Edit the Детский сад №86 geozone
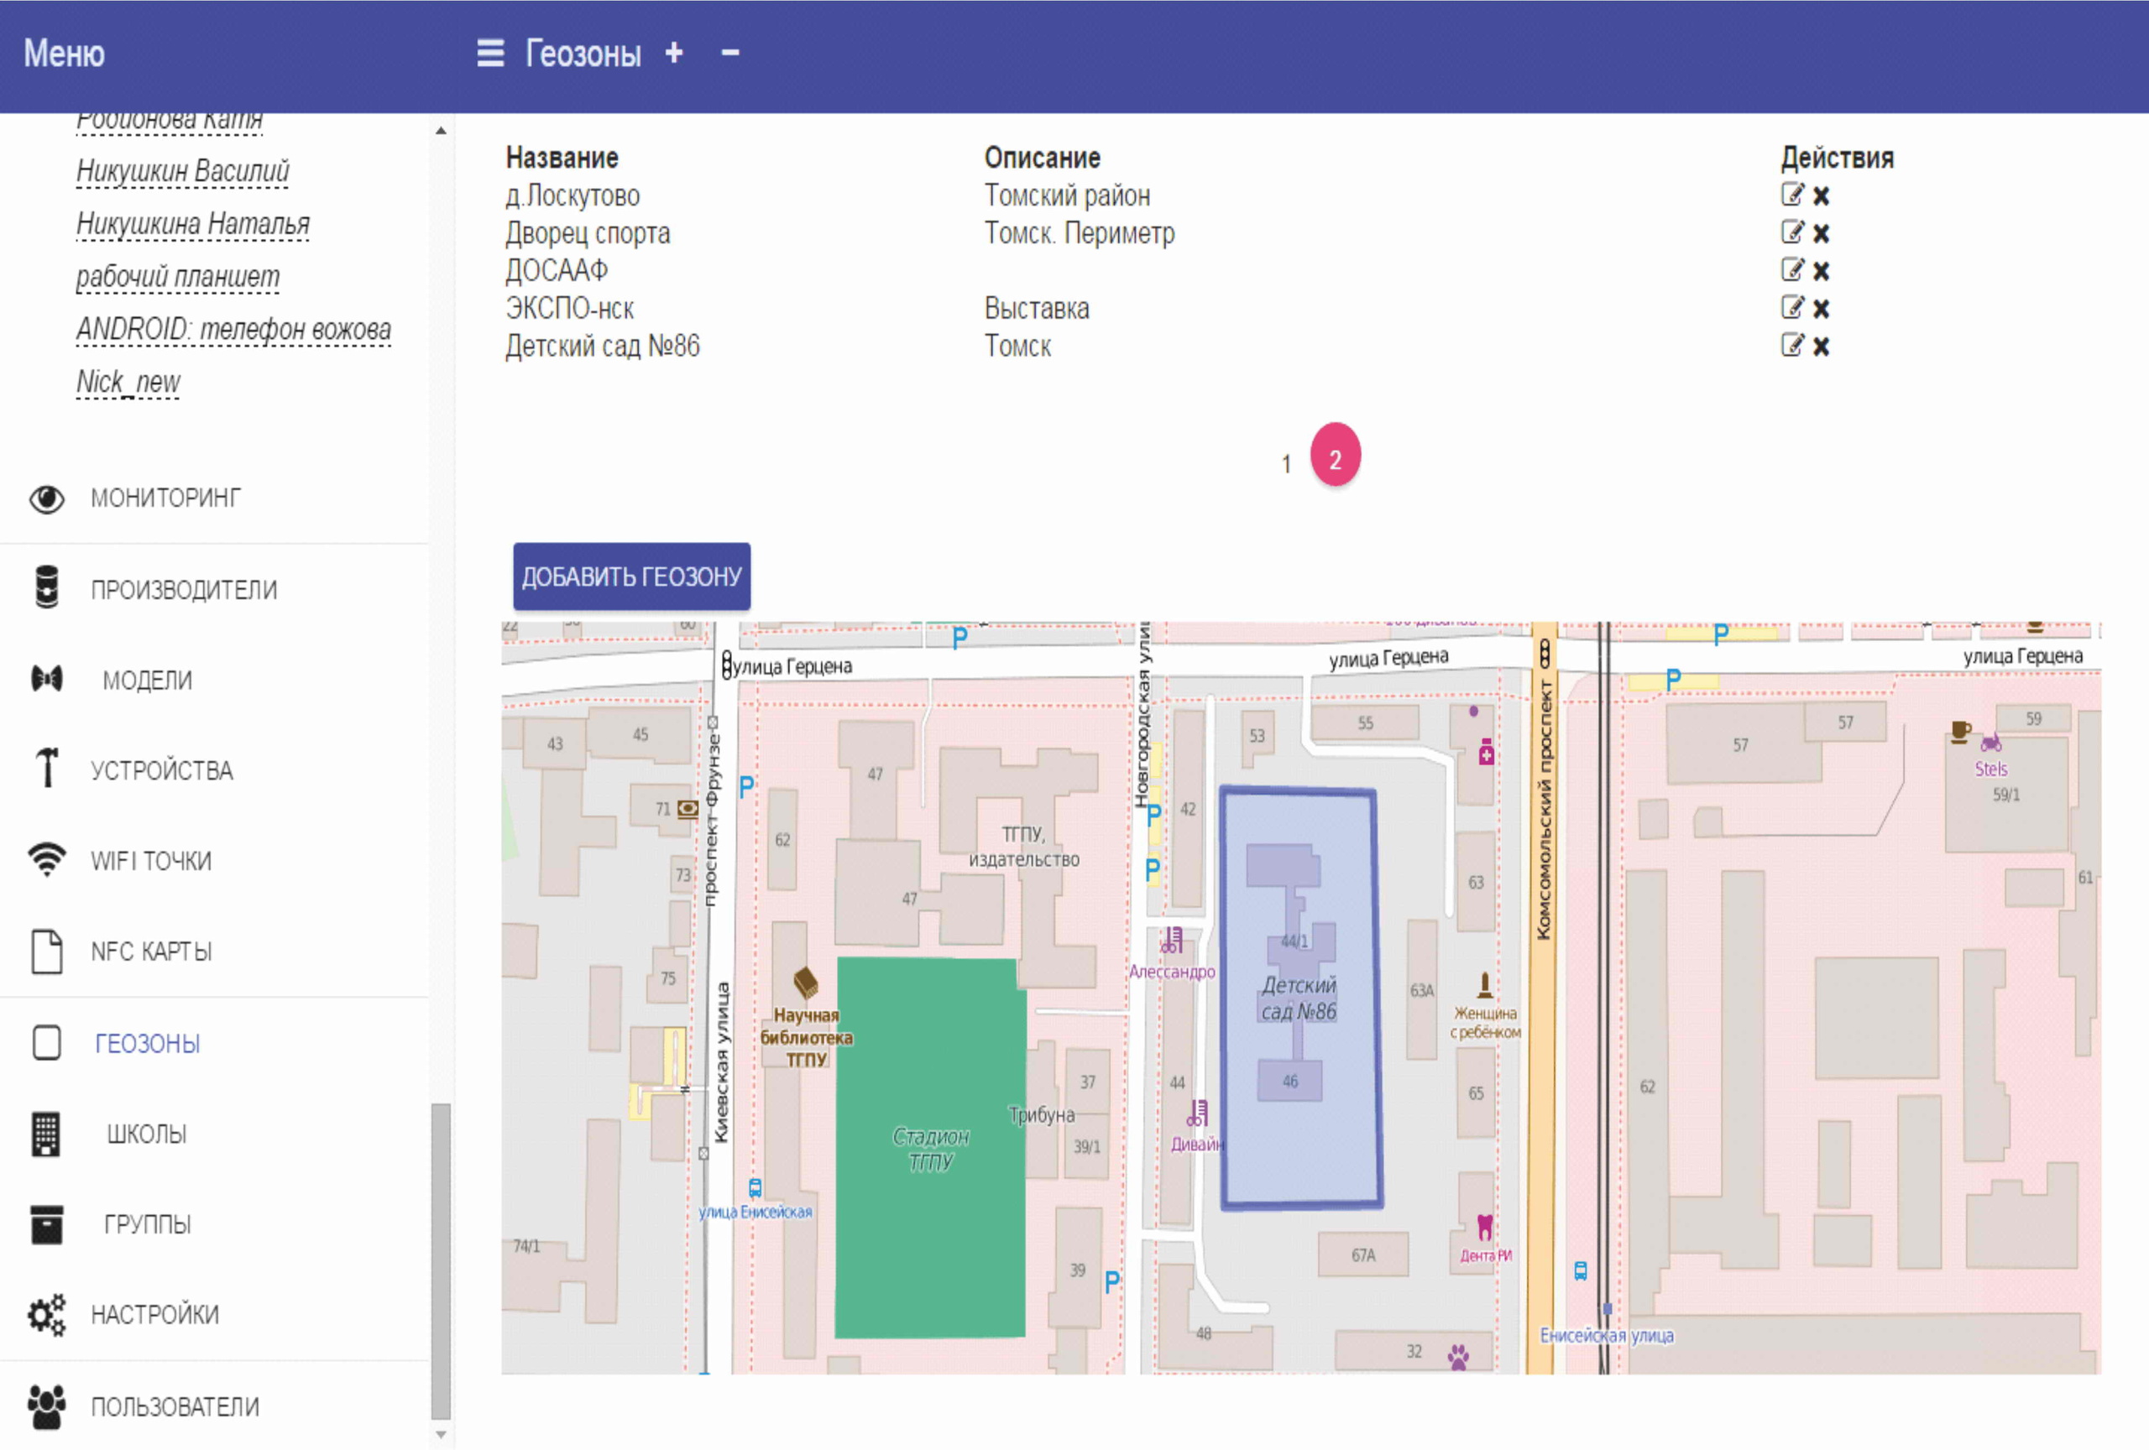This screenshot has height=1450, width=2149. (1792, 346)
